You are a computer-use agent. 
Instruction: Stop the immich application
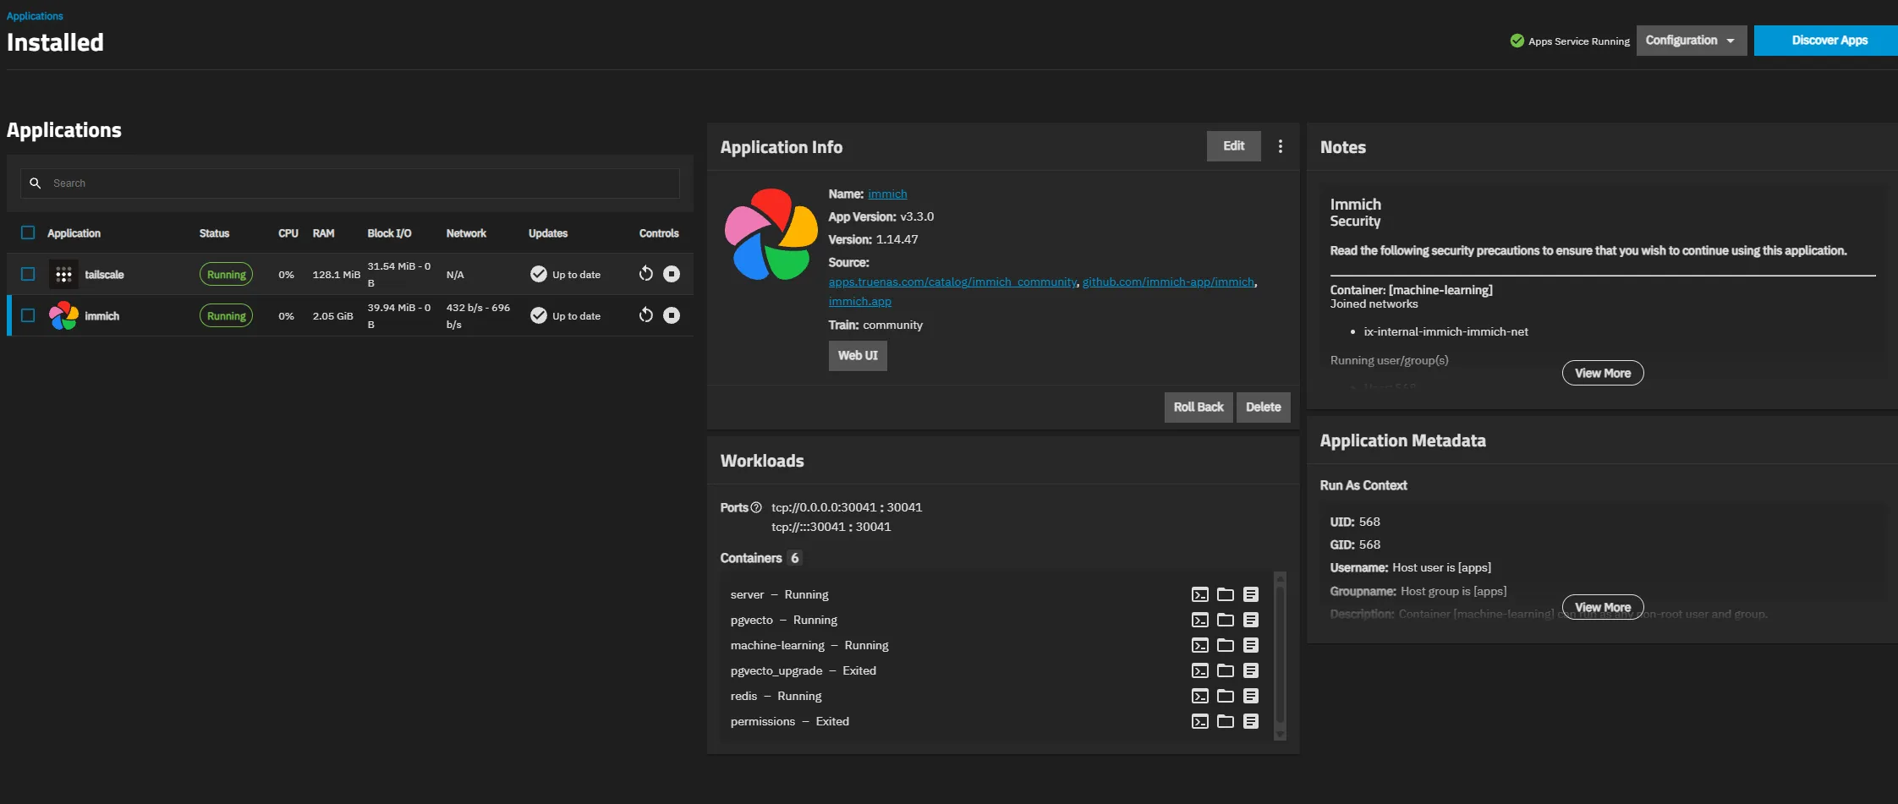[x=672, y=315]
